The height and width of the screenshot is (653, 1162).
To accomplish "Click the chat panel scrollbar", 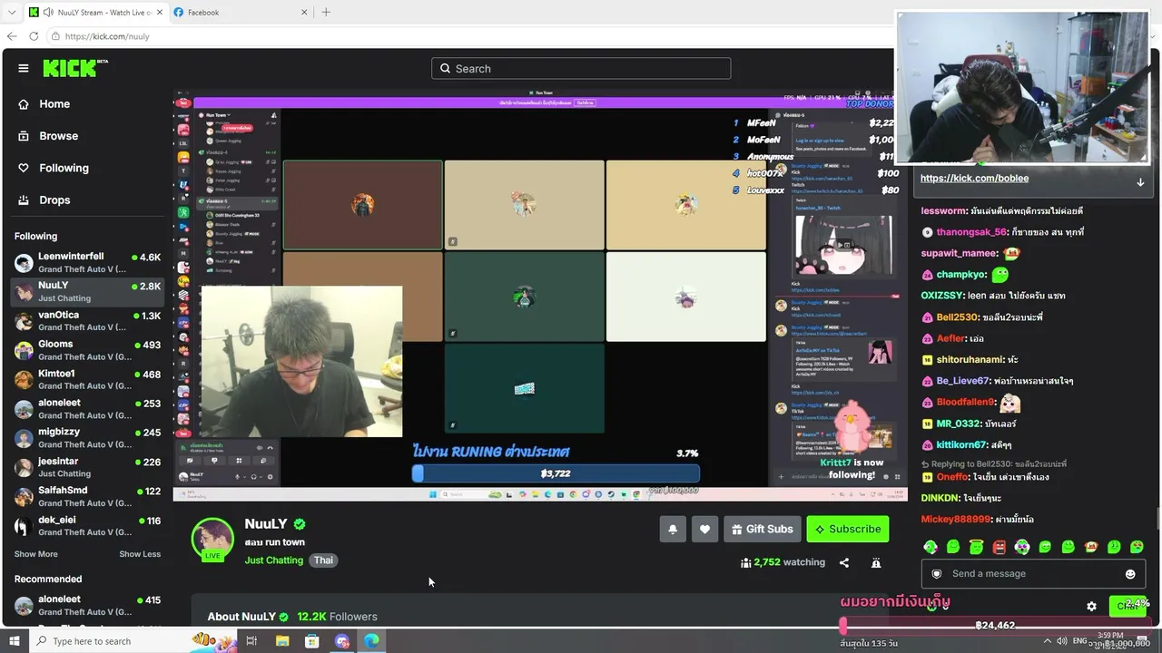I will tap(1157, 519).
